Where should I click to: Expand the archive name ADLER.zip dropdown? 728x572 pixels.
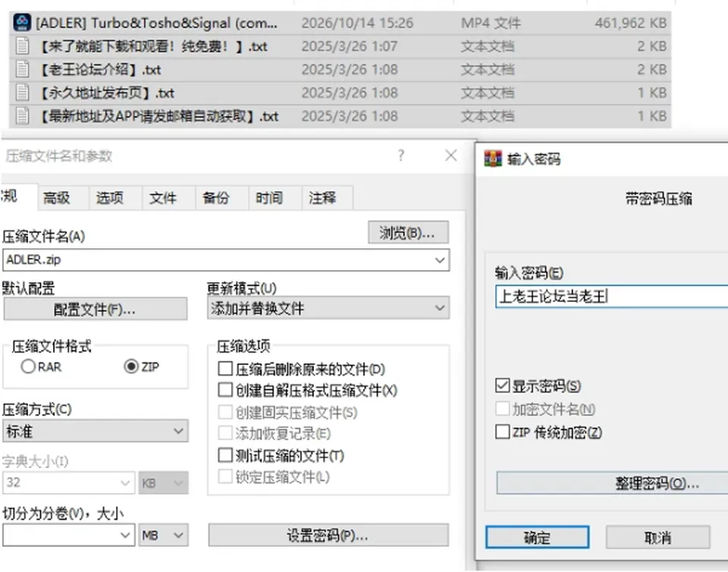point(439,260)
